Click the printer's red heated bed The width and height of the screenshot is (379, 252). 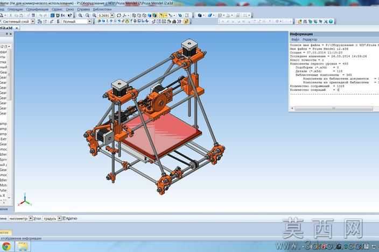click(163, 135)
